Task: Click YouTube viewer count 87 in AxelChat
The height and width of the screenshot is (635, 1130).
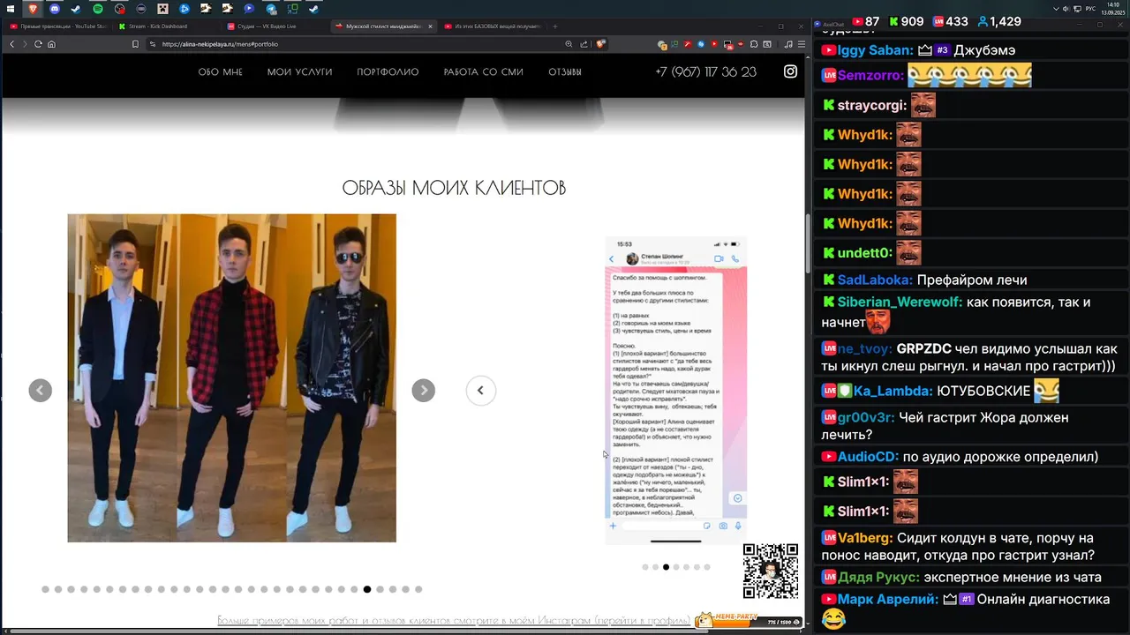Action: pyautogui.click(x=865, y=21)
